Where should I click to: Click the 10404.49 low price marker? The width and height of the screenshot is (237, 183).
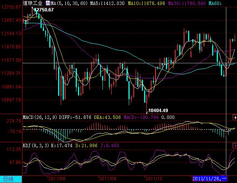[x=158, y=111]
